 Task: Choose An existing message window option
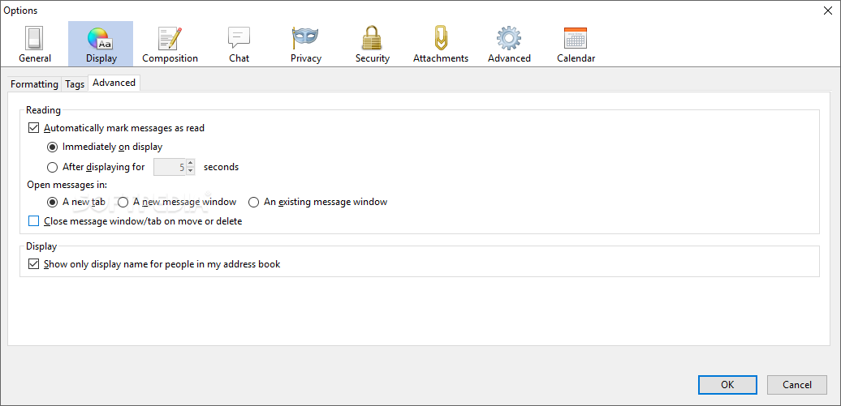pos(254,202)
